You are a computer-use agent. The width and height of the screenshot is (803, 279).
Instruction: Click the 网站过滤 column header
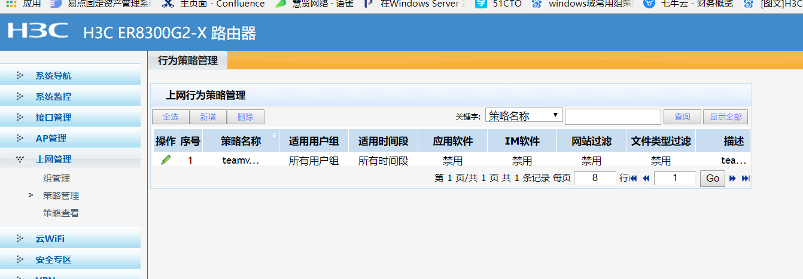click(592, 141)
